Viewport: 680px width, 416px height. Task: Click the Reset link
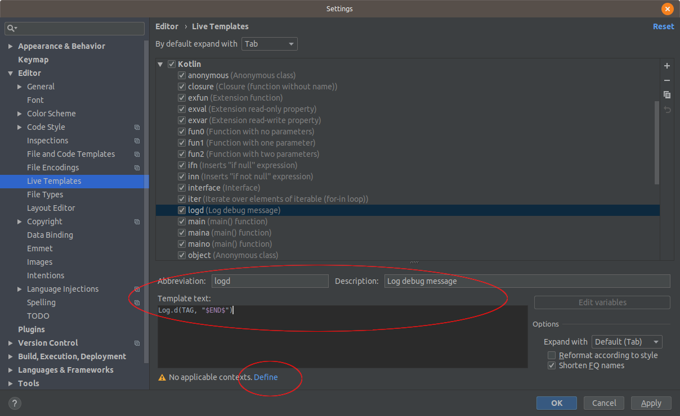[663, 26]
